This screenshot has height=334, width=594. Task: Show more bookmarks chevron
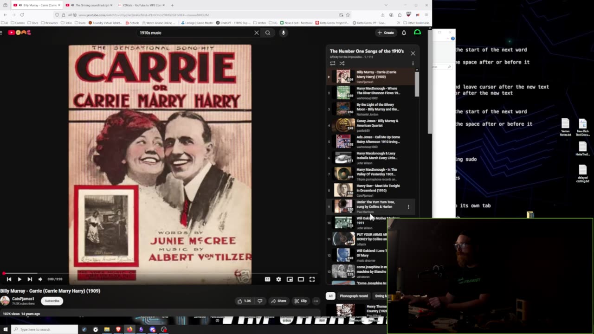click(398, 23)
